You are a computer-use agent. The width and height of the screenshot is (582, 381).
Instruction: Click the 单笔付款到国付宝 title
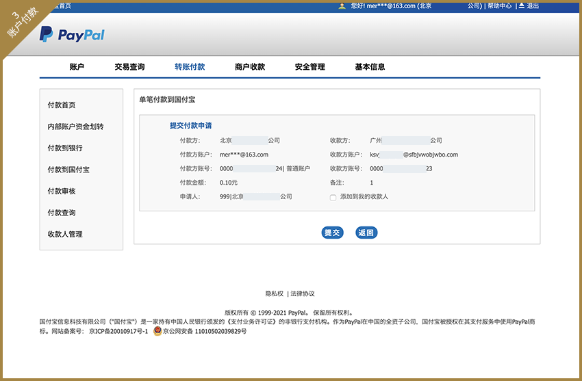pyautogui.click(x=167, y=99)
